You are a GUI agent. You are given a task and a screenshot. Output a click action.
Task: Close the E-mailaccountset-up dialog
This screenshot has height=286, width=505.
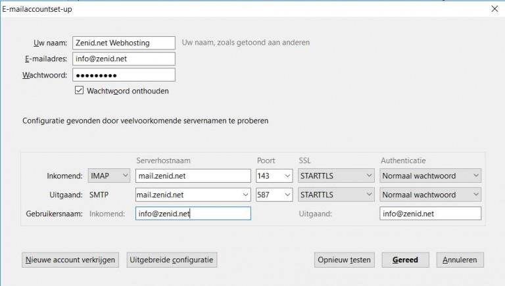[x=494, y=9]
